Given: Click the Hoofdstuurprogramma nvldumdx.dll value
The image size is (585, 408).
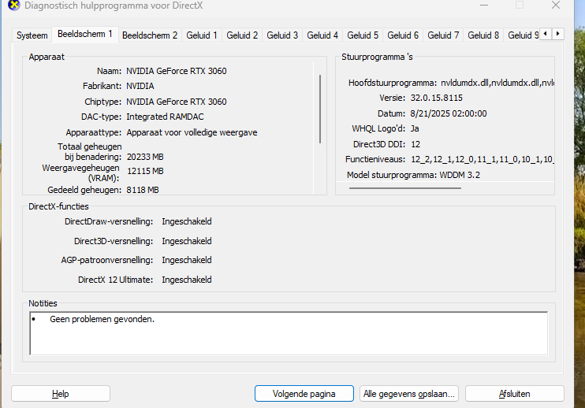Looking at the screenshot, I should [x=497, y=83].
